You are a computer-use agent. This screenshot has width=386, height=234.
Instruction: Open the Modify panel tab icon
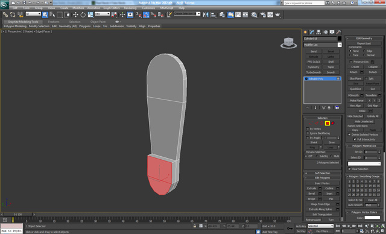pos(312,32)
